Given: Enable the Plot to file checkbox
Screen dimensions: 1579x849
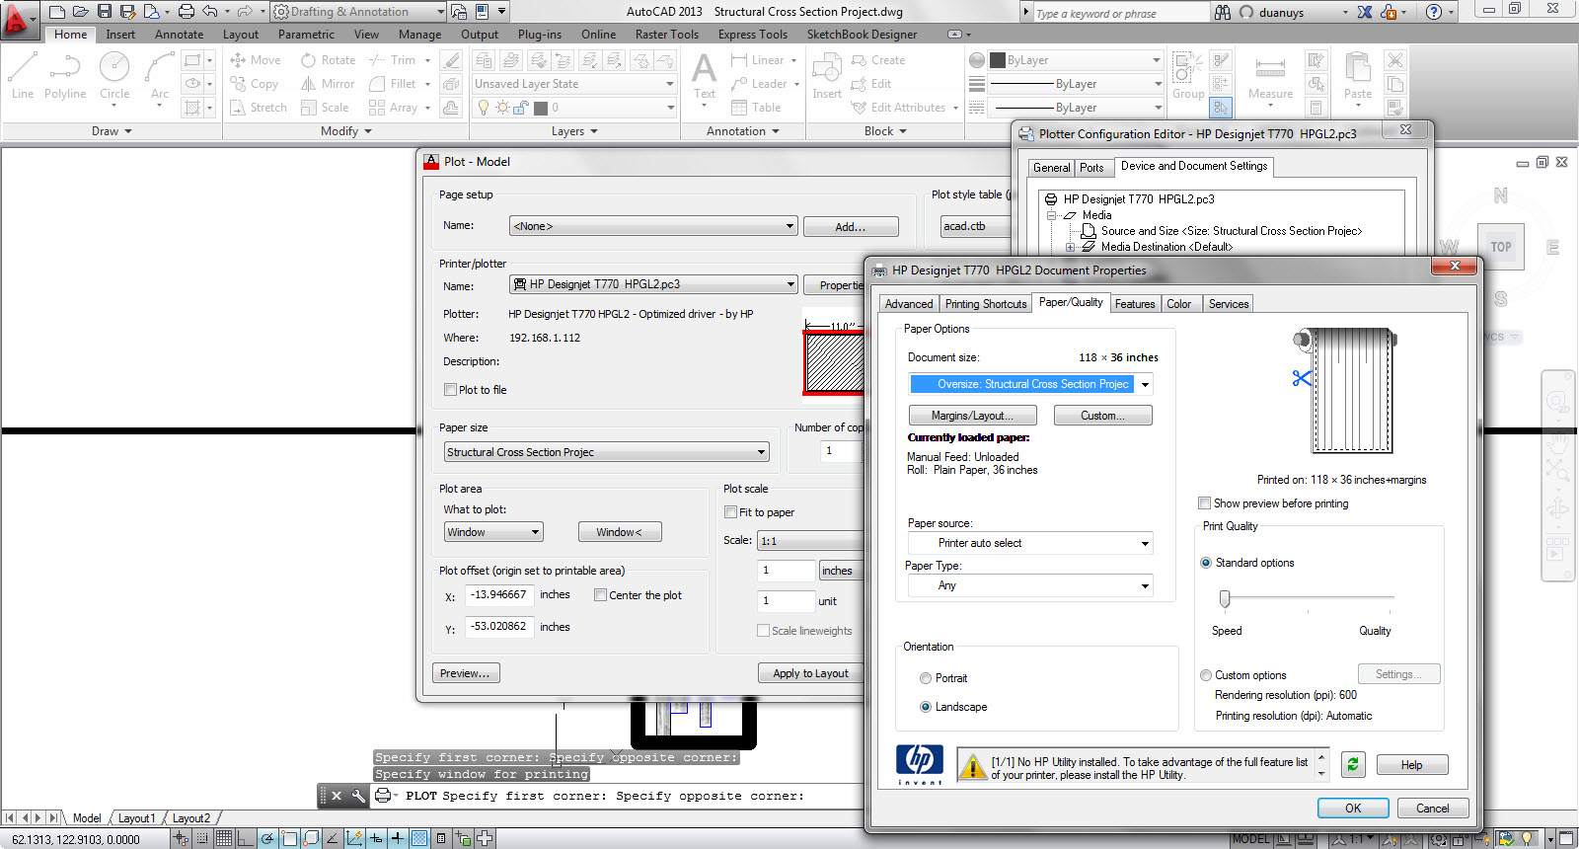Looking at the screenshot, I should click(450, 390).
